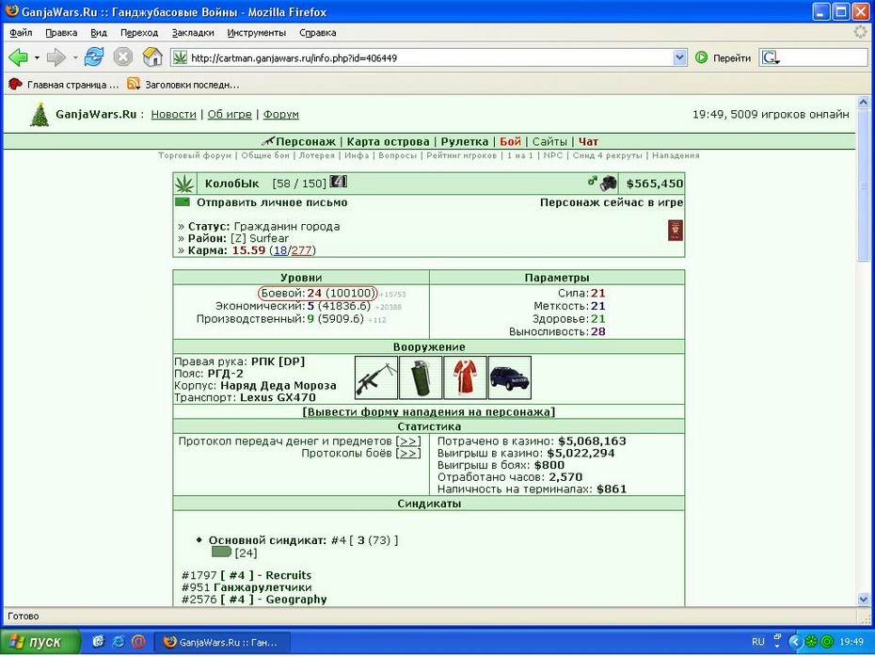
Task: Open the Инструменты menu
Action: (256, 32)
